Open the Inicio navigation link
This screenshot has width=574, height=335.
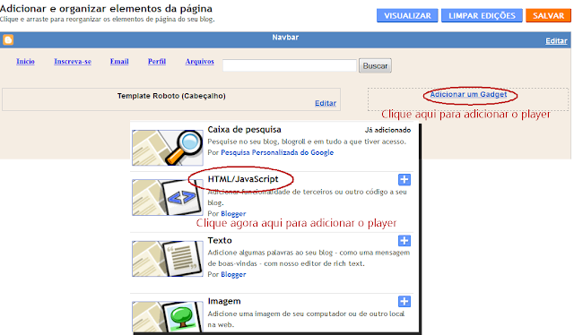click(x=25, y=62)
